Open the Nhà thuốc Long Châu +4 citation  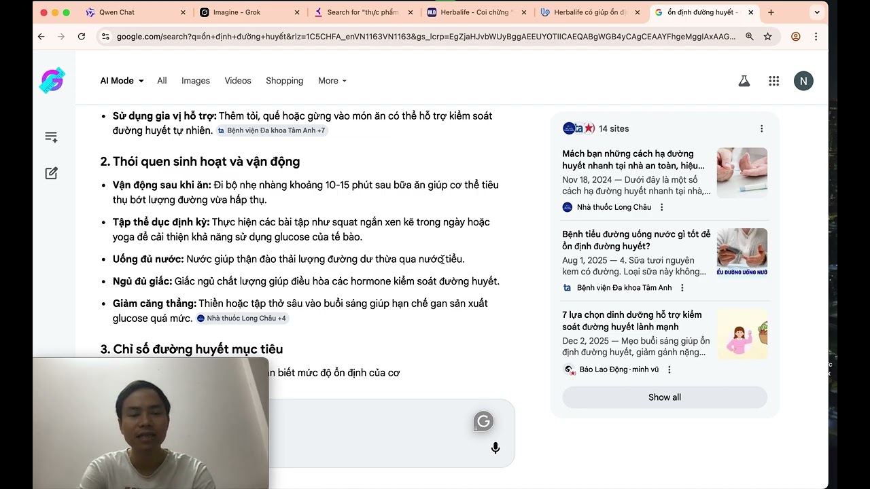(242, 319)
